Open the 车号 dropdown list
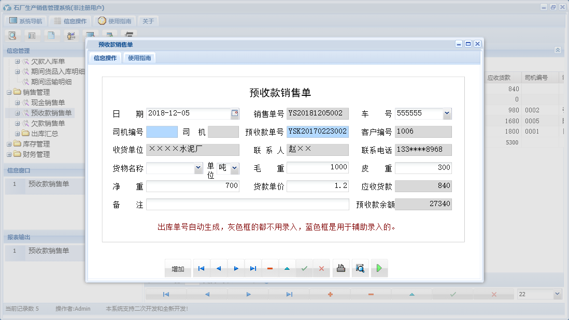This screenshot has width=569, height=320. pyautogui.click(x=447, y=113)
